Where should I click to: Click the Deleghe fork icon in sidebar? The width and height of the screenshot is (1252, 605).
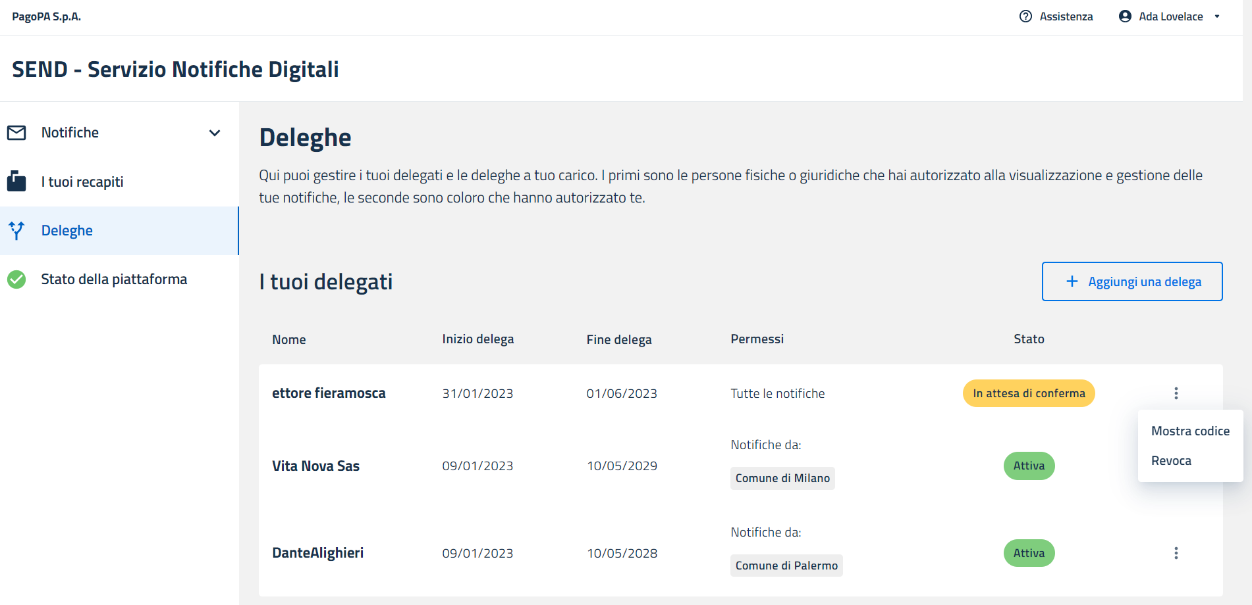(x=16, y=231)
